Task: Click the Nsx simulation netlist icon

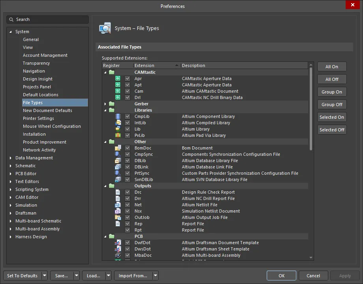Action: coord(118,211)
